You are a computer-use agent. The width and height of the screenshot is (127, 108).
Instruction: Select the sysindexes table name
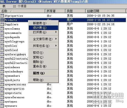12,67
